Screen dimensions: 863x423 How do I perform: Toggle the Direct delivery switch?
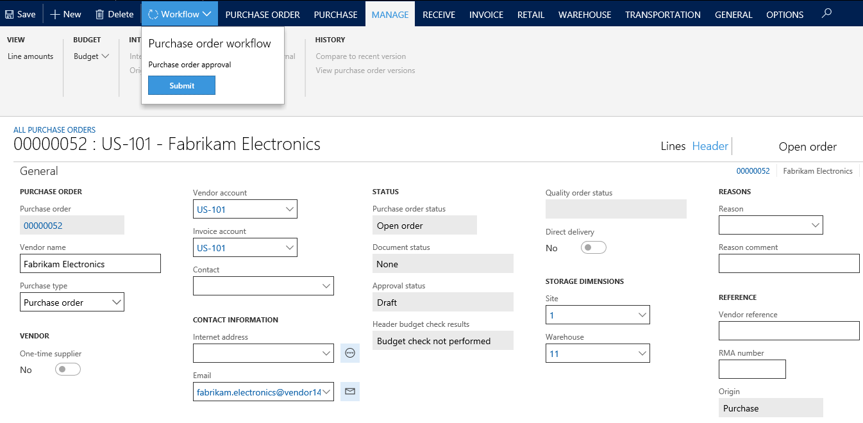(593, 247)
